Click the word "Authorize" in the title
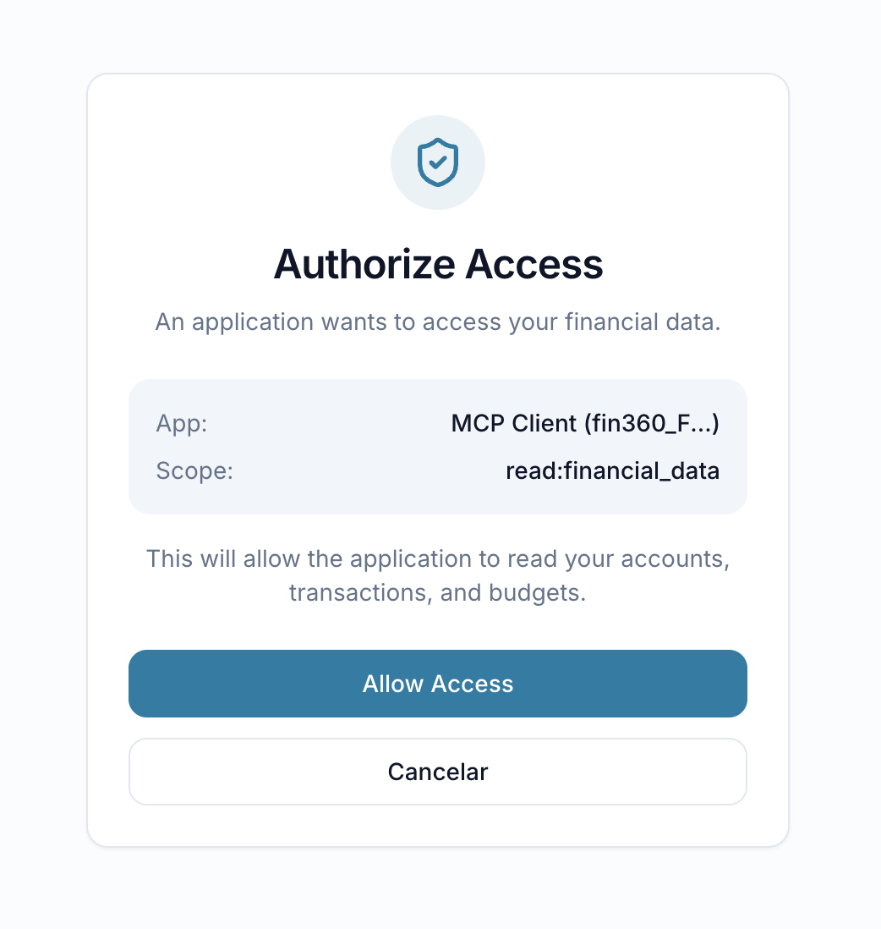 (364, 264)
